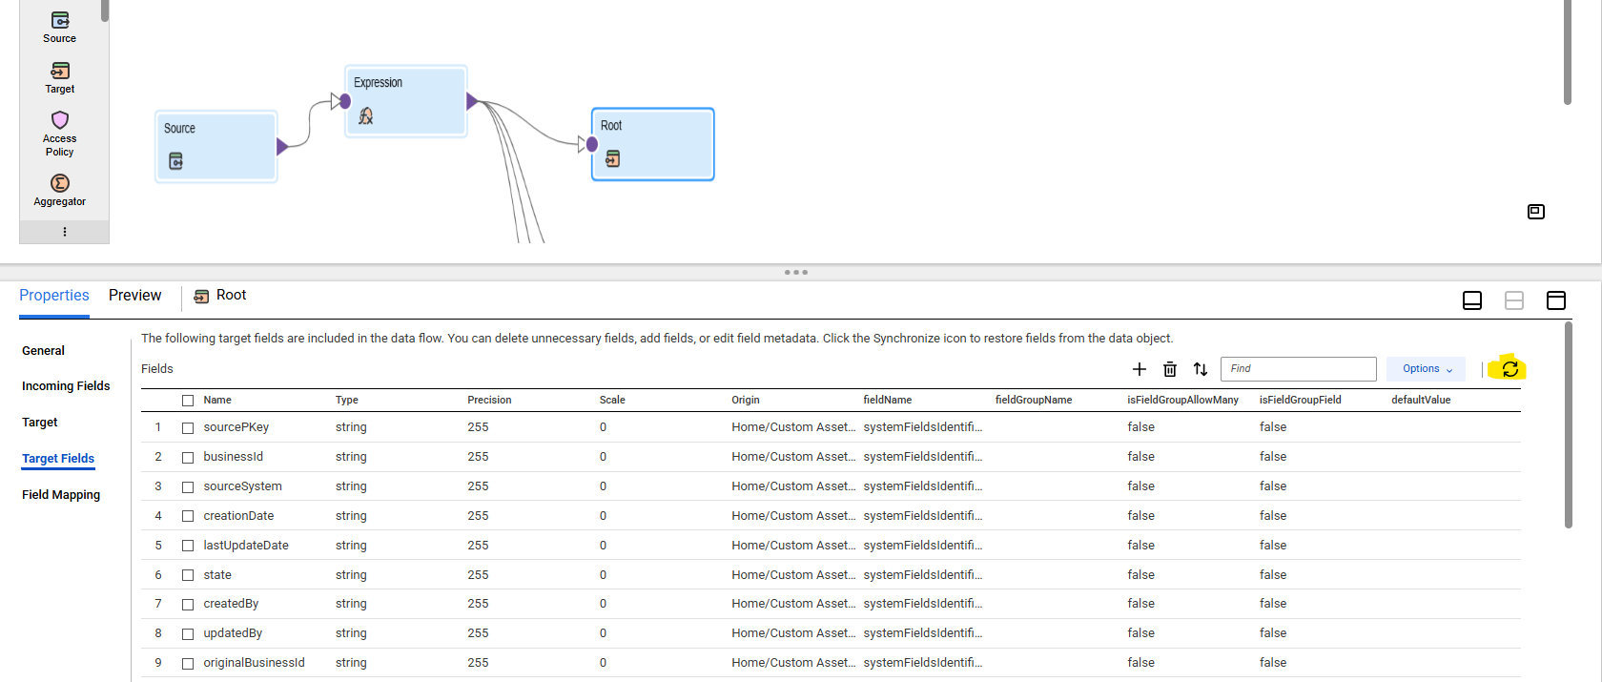
Task: Switch to the Properties tab
Action: 54,296
